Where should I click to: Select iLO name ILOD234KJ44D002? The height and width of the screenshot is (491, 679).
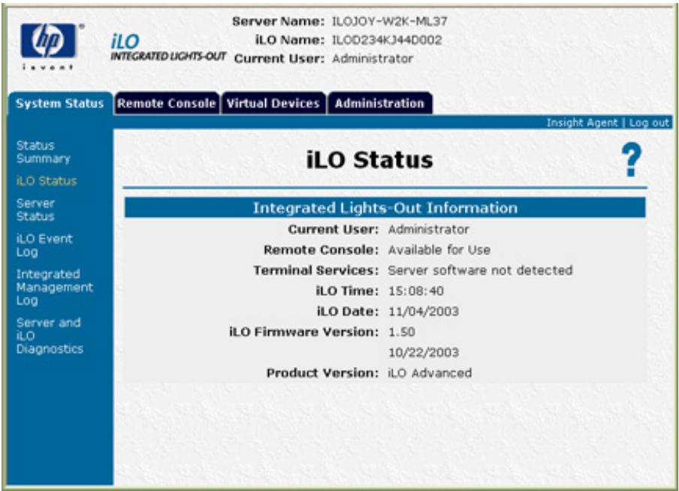coord(387,40)
